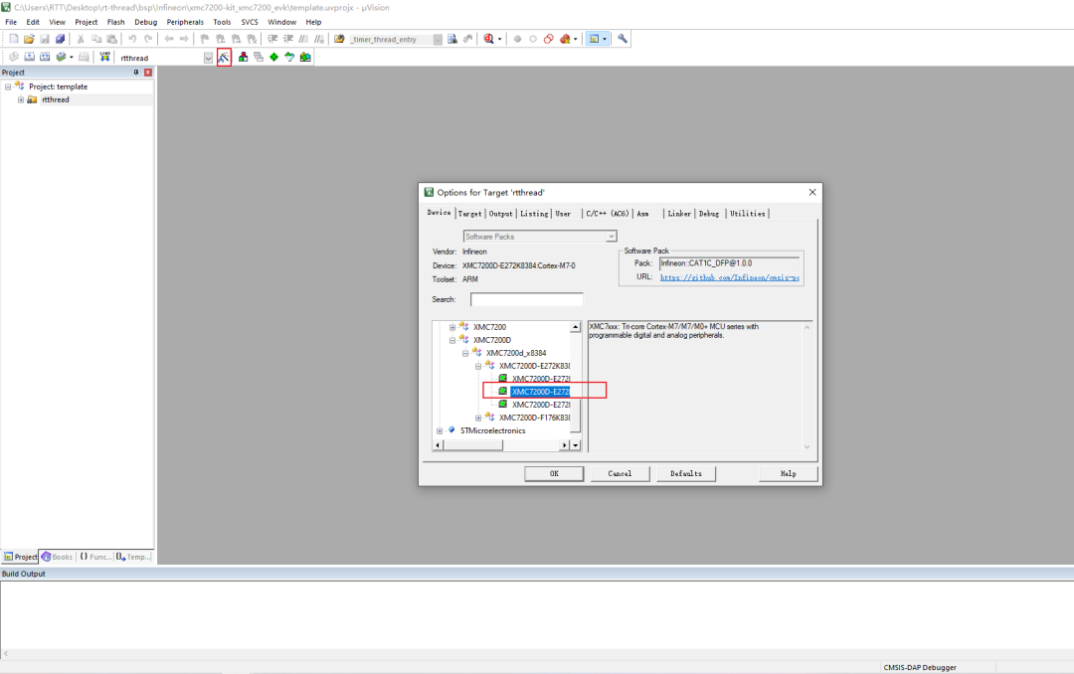
Task: Click the LOAD download to flash icon
Action: [x=105, y=58]
